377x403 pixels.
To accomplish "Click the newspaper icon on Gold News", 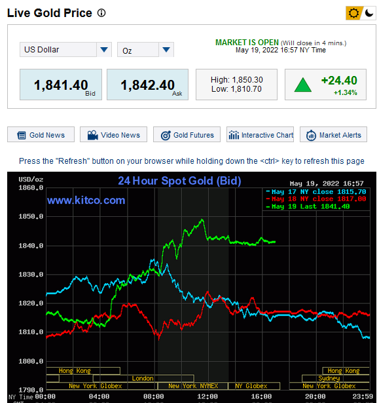I will pyautogui.click(x=22, y=135).
